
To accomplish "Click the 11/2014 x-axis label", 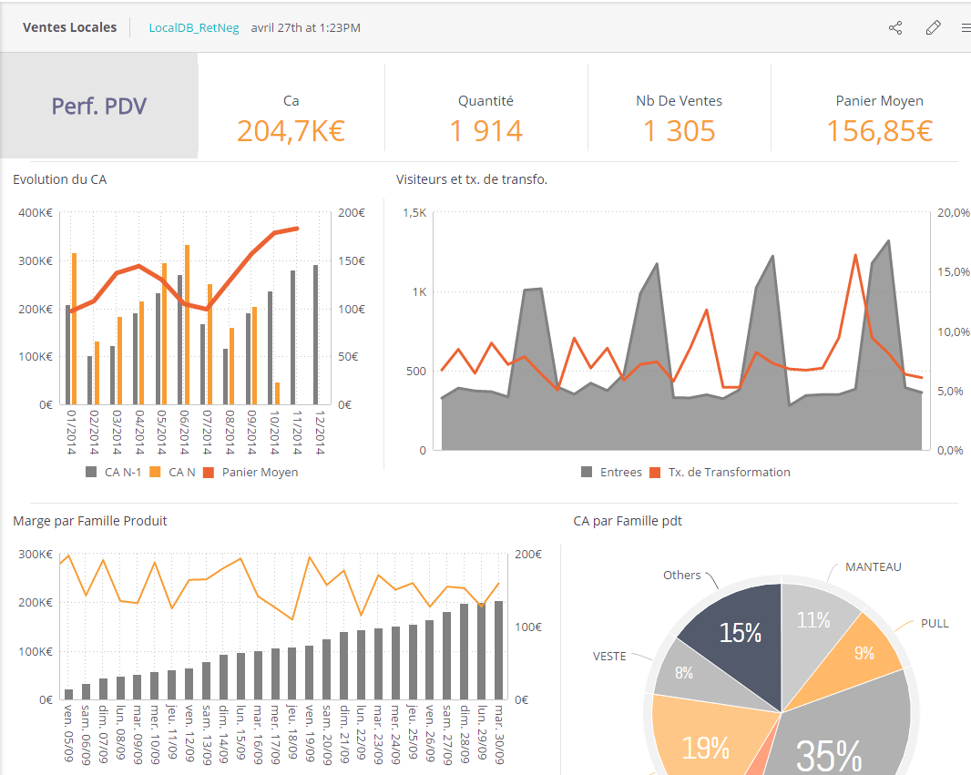I will coord(296,432).
